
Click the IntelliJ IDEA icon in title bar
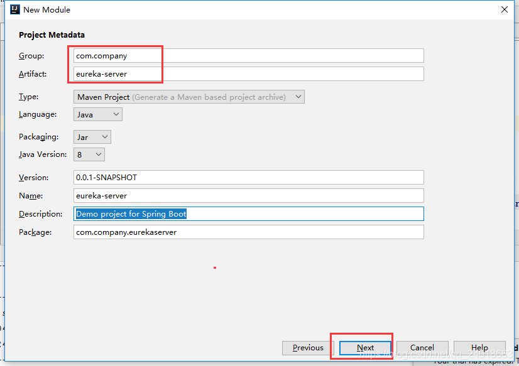15,9
